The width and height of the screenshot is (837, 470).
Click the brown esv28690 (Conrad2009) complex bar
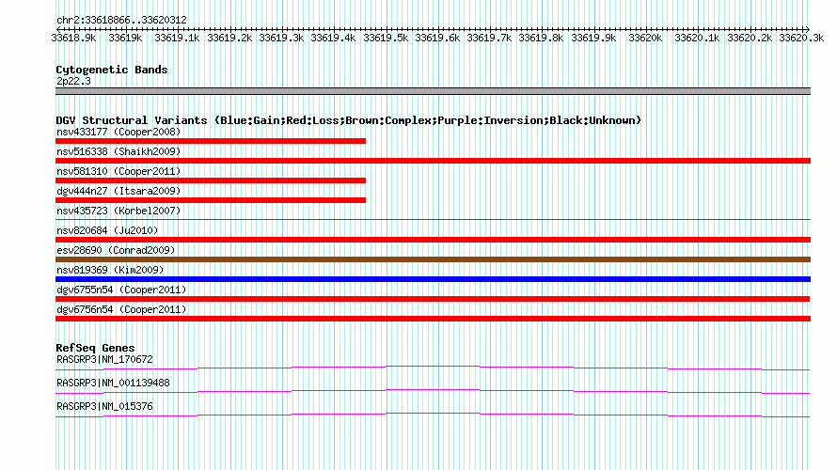coord(433,259)
